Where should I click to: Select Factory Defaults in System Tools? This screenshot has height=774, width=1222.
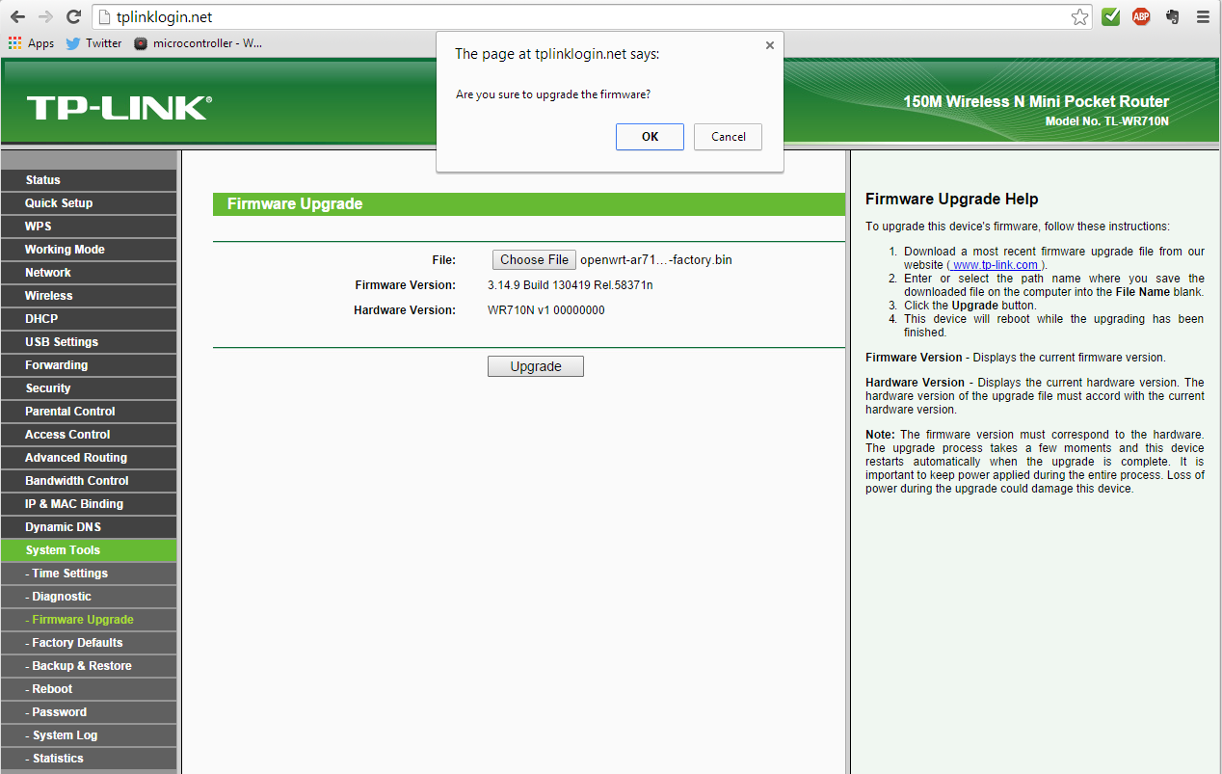click(77, 643)
